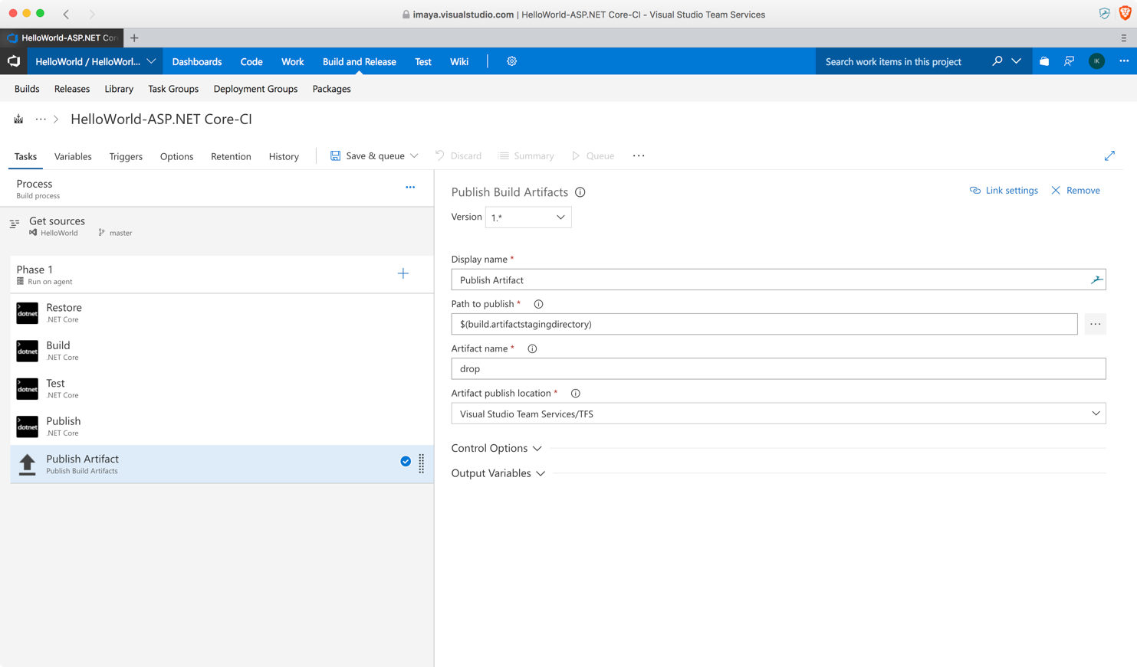Show Publish Build Artifacts info tooltip
Screen dimensions: 1137x667
pos(580,192)
